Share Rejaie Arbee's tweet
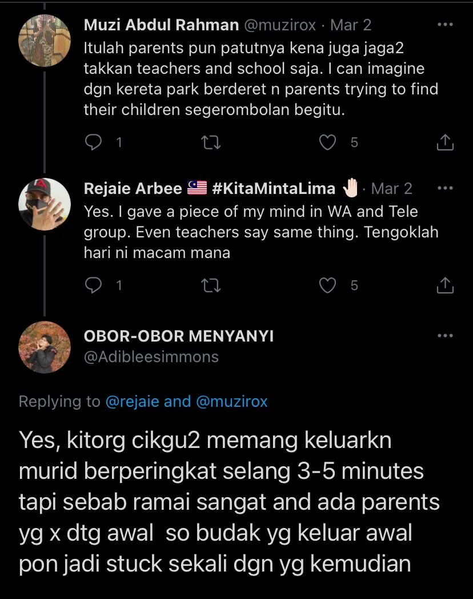This screenshot has height=599, width=473. tap(445, 285)
